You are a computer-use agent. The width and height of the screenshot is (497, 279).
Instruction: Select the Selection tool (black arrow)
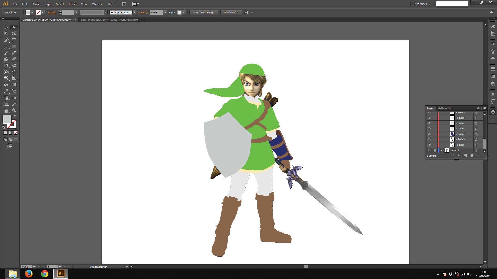tap(6, 27)
